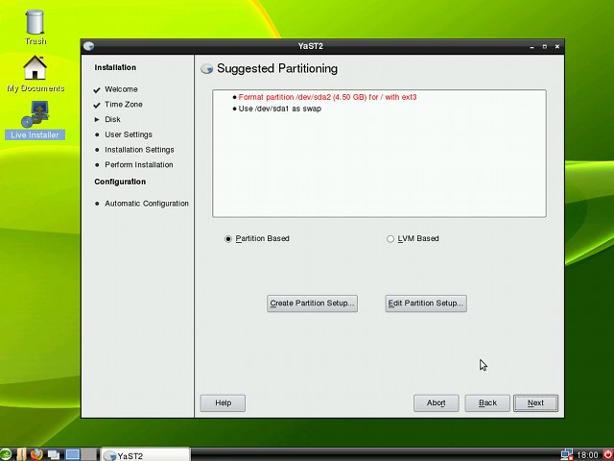Click the Welcome step in sidebar
Image resolution: width=614 pixels, height=461 pixels.
[121, 89]
